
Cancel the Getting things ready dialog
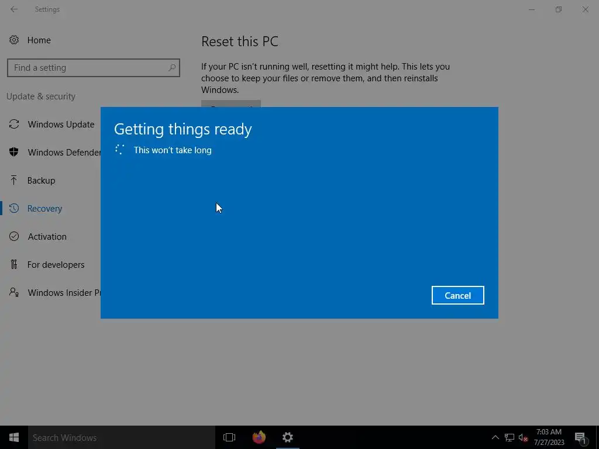(x=457, y=295)
